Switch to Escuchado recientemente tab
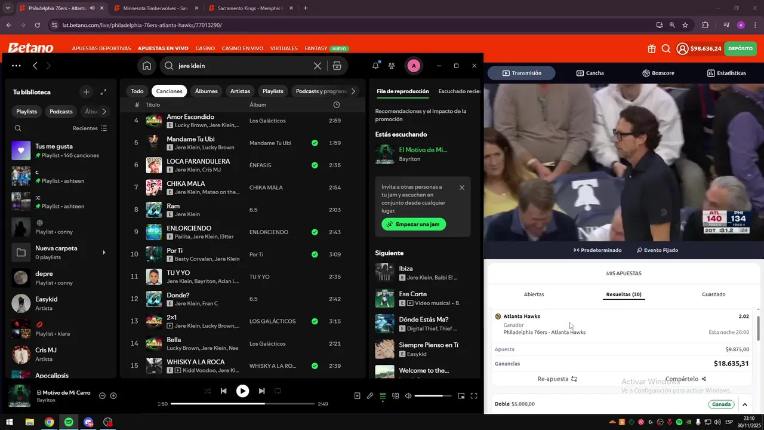 click(x=459, y=91)
